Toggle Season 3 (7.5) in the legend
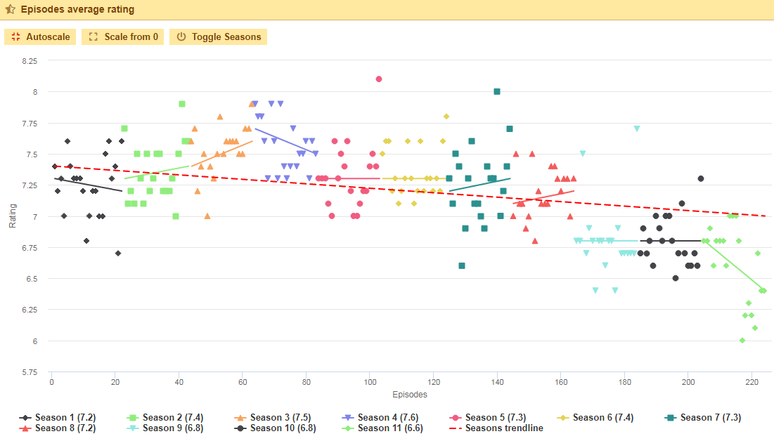 273,418
